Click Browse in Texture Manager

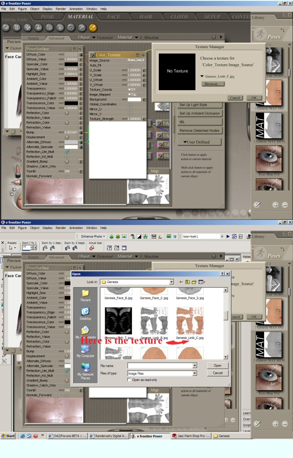coord(213,84)
